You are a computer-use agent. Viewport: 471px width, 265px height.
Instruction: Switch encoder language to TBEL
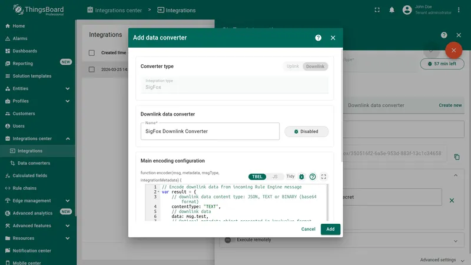coord(257,177)
